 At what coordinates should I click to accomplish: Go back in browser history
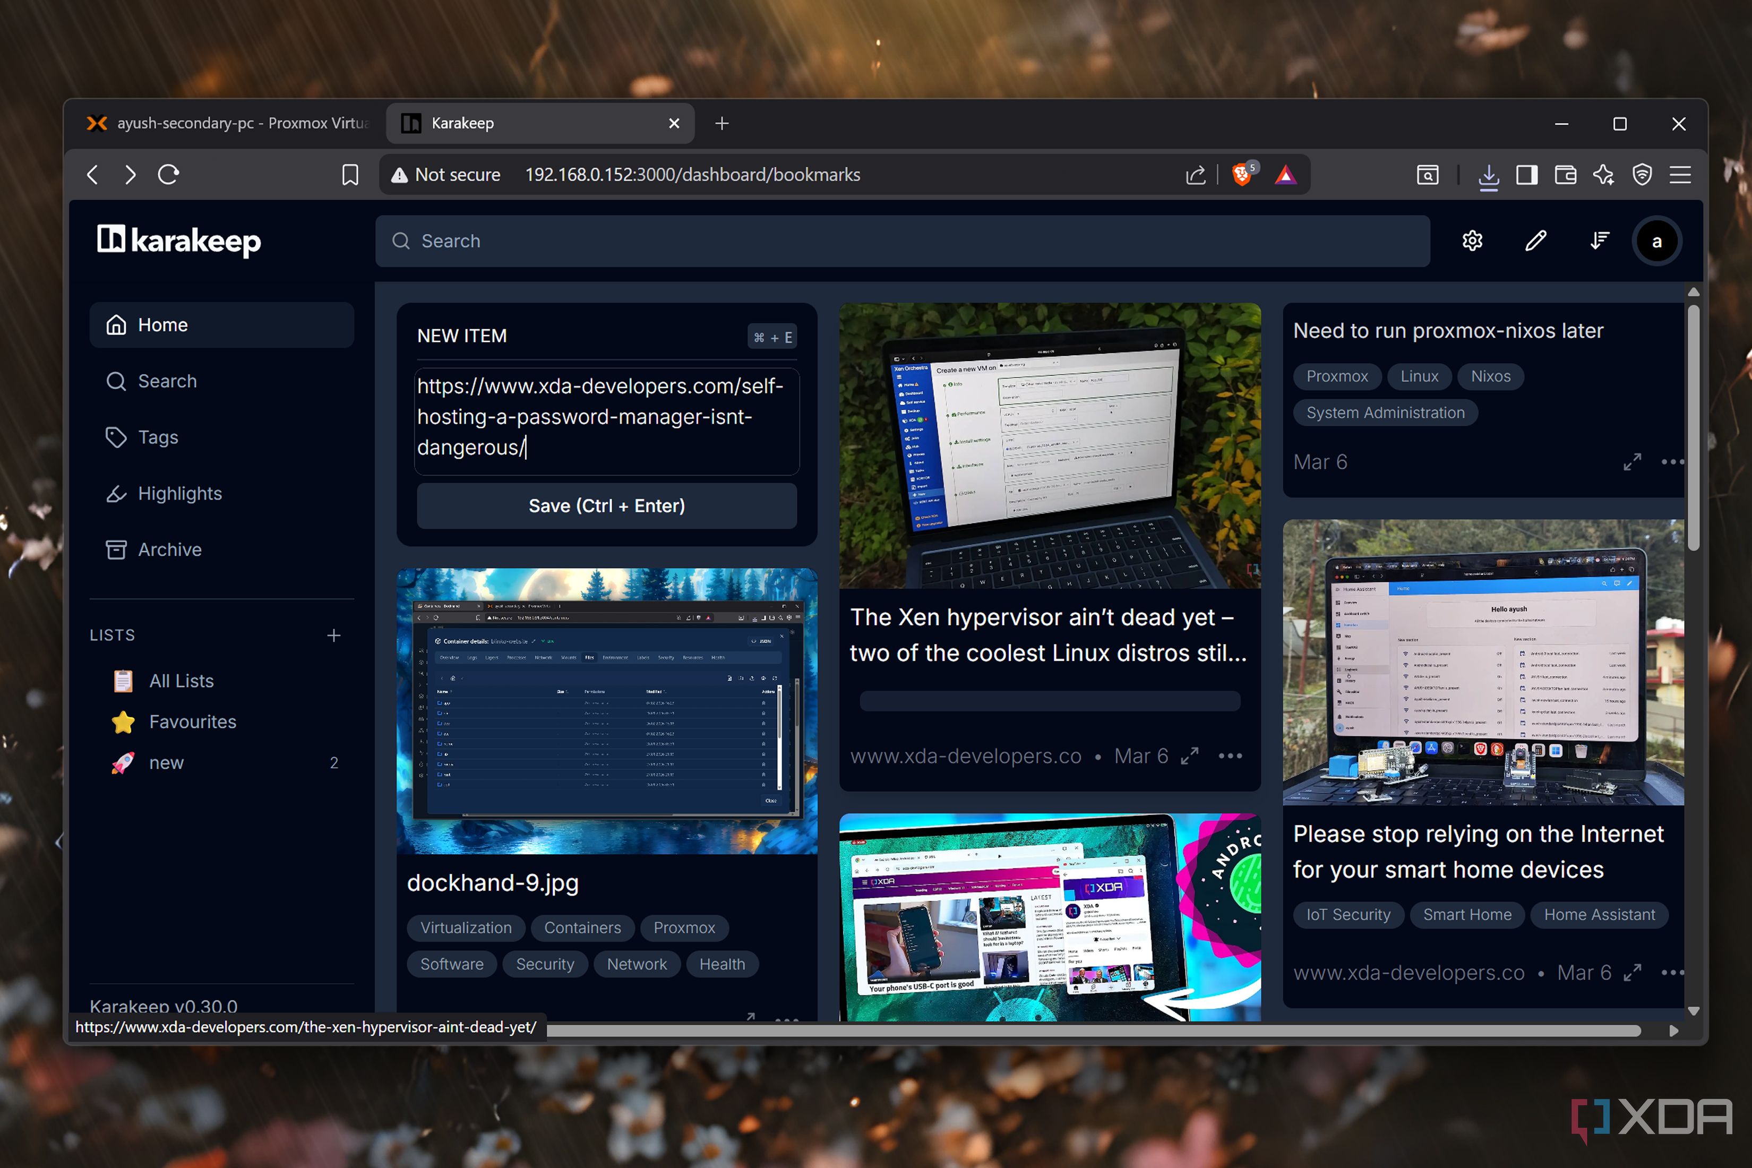(x=93, y=174)
